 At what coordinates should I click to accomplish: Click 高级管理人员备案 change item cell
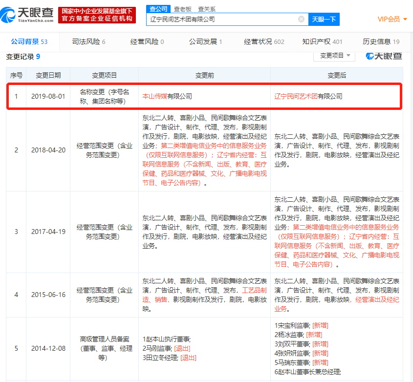(104, 348)
